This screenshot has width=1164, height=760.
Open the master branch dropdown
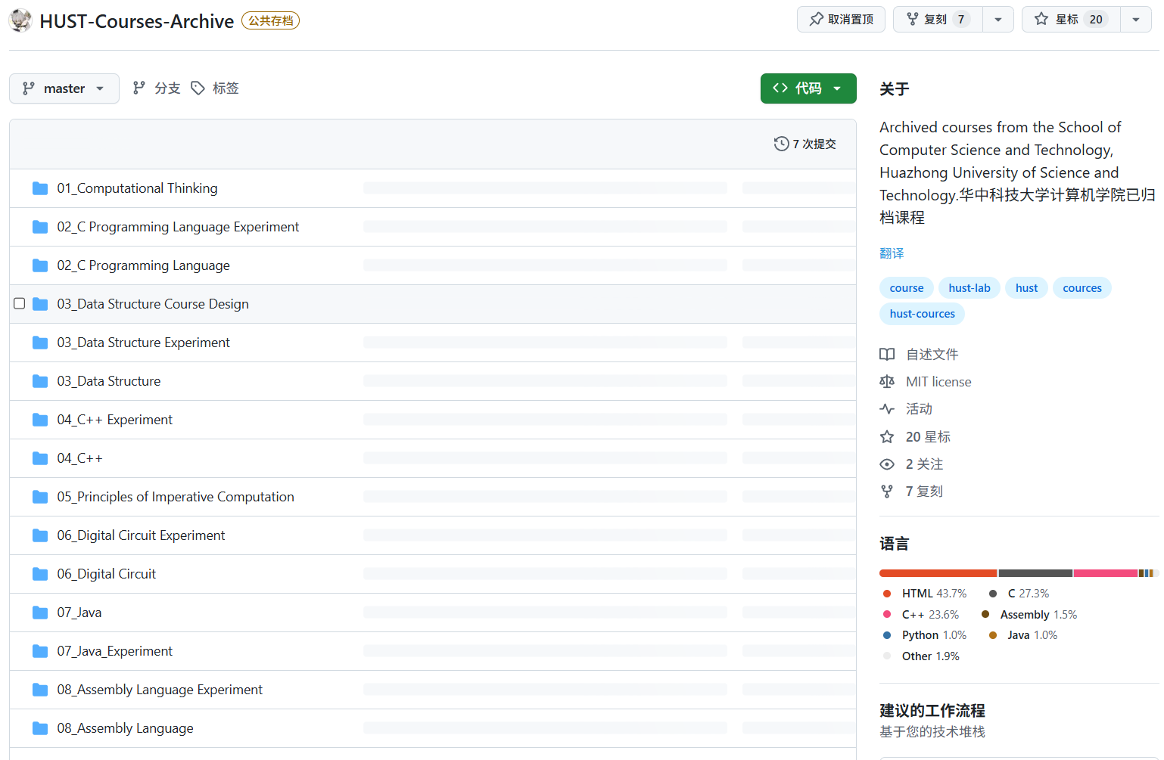tap(64, 88)
